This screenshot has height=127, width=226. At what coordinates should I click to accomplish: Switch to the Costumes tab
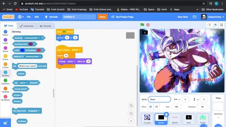(26, 26)
